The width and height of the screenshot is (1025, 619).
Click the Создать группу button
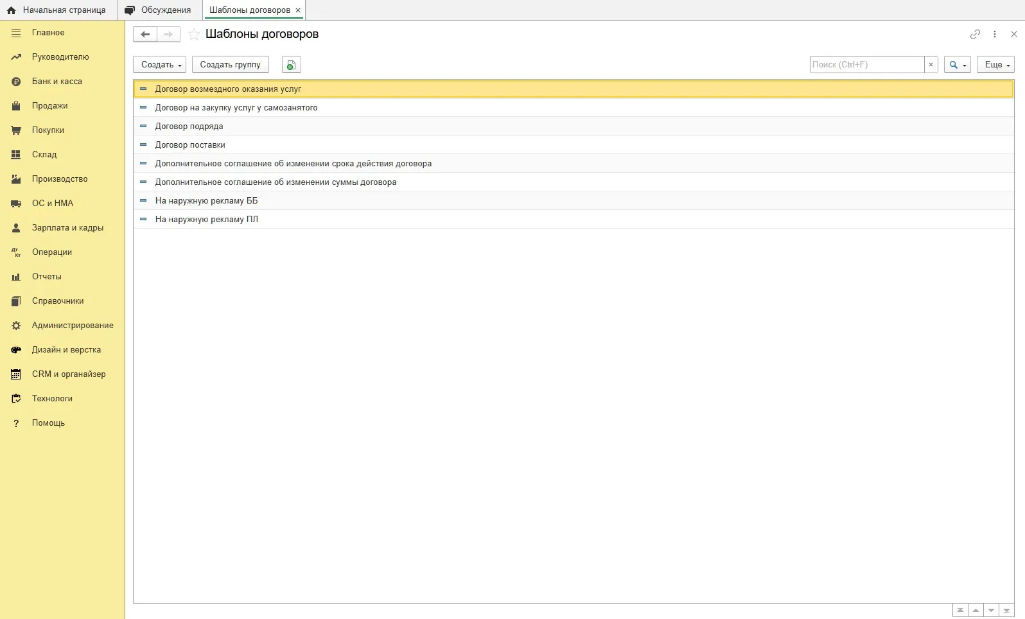231,65
